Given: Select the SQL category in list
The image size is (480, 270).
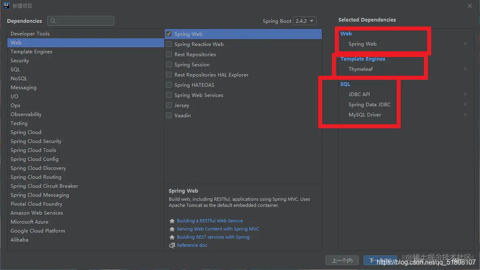Looking at the screenshot, I should (86, 70).
